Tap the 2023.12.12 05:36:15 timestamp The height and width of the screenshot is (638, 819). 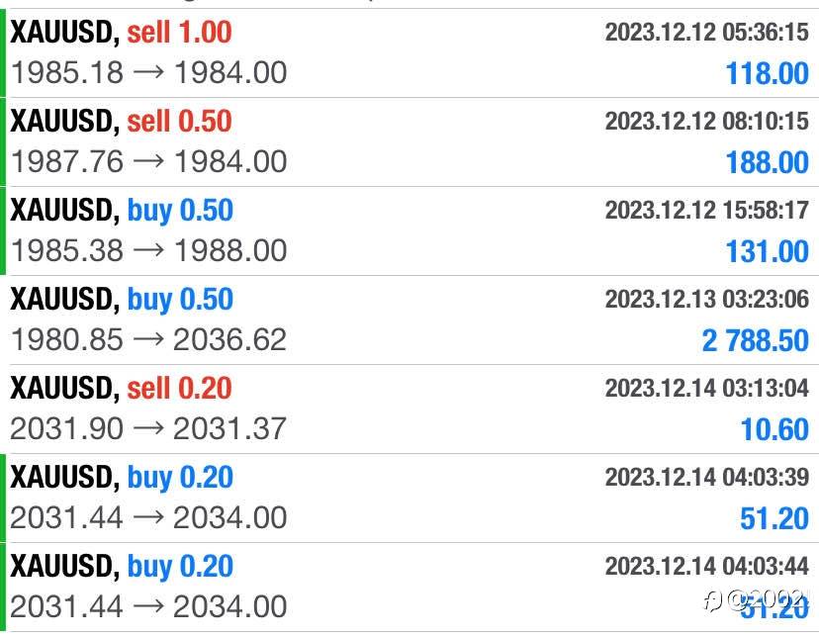click(x=706, y=33)
